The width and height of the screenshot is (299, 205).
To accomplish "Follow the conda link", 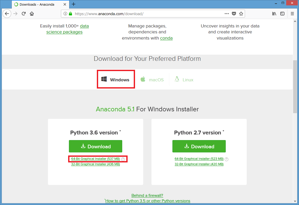I will [166, 38].
